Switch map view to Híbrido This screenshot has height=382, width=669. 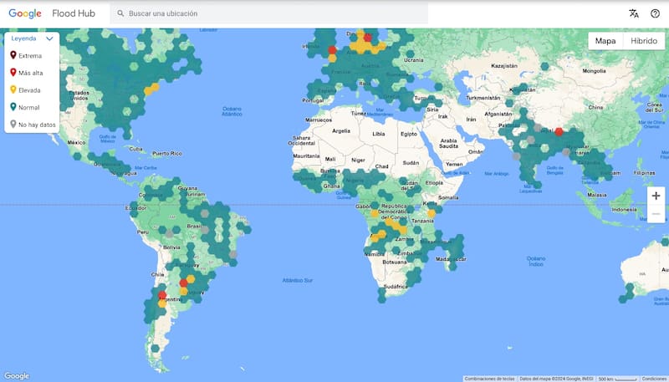[643, 41]
